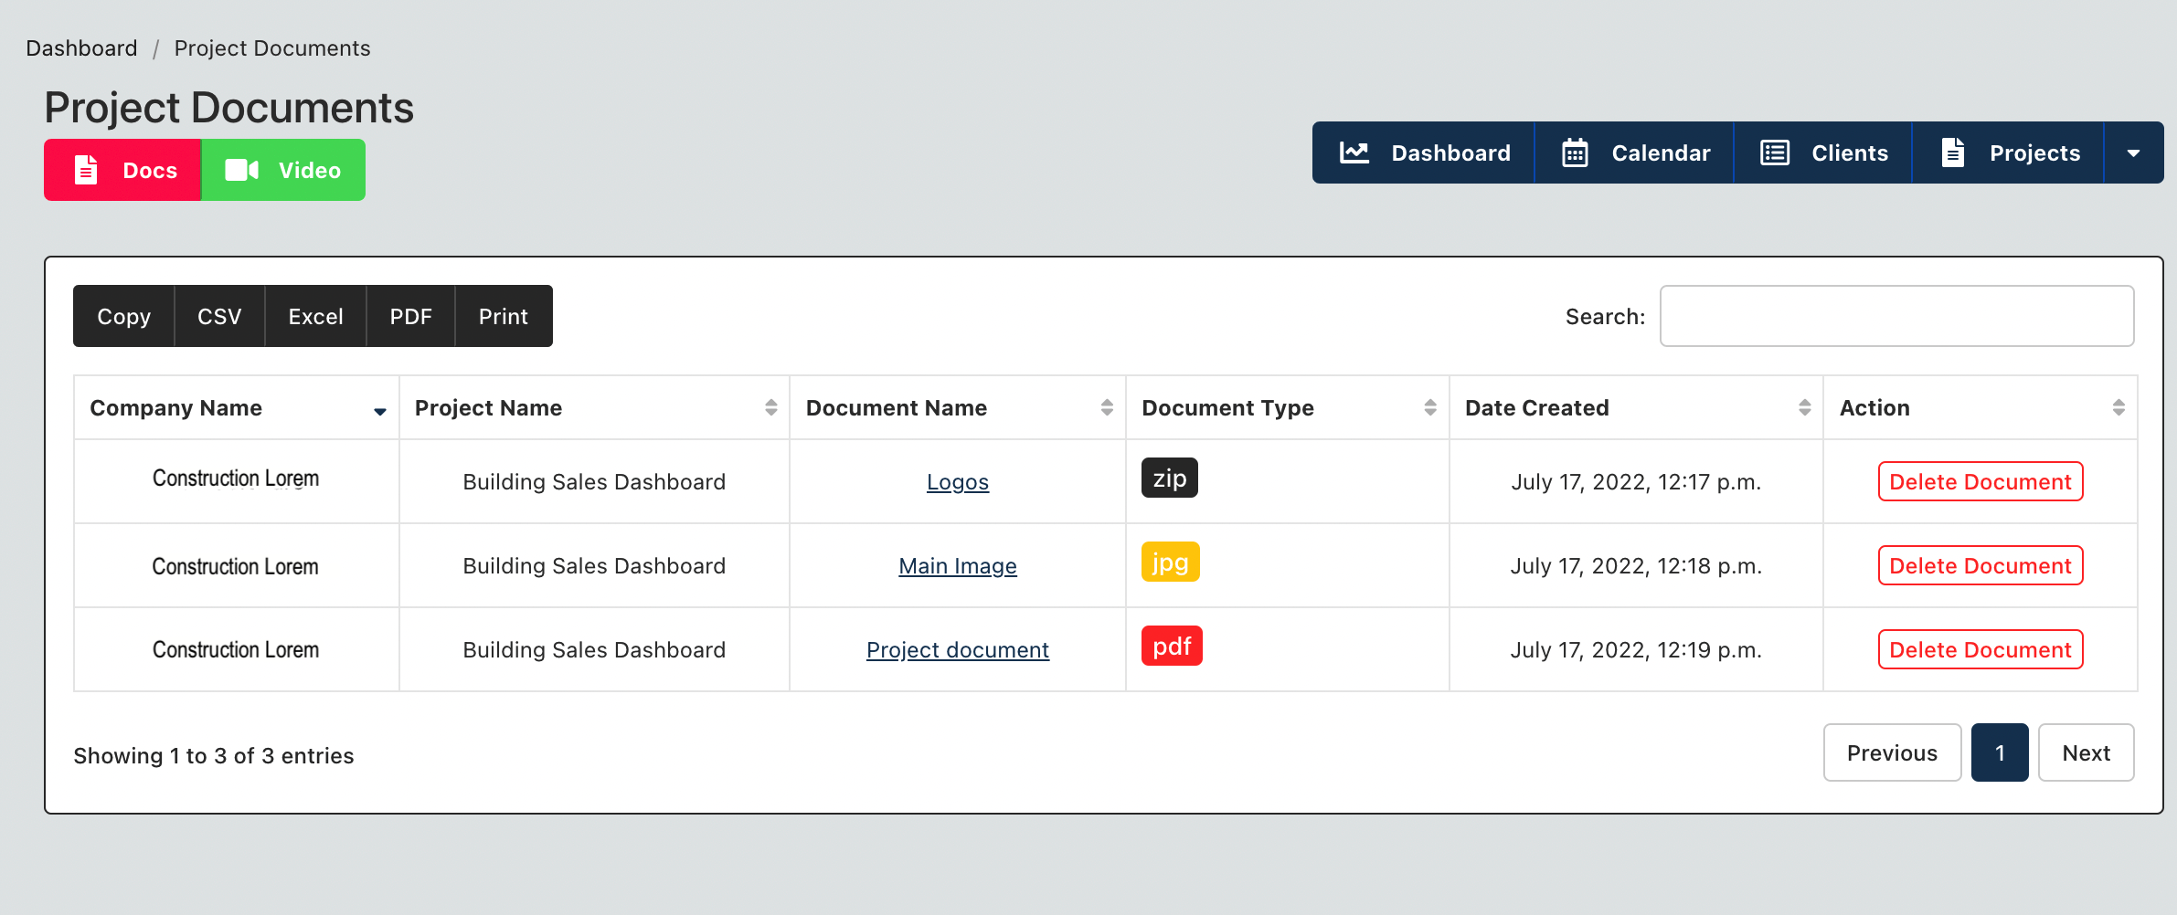Screen dimensions: 2177x915
Task: Open the Logos document link
Action: [x=958, y=481]
